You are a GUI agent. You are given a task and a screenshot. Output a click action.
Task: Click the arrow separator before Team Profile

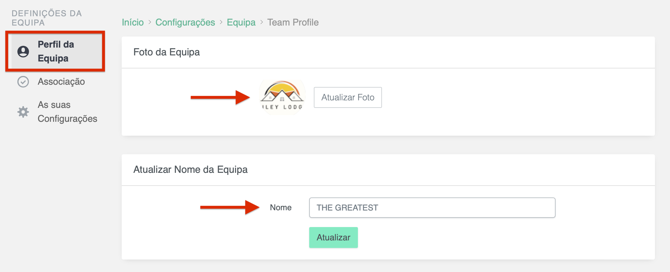pos(262,22)
